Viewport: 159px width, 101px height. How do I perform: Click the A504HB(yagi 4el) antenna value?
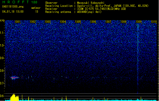pos(89,12)
